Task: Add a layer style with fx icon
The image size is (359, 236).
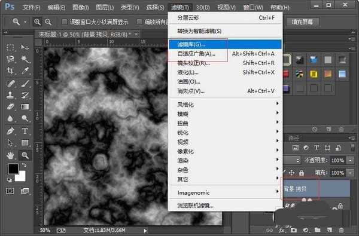Action: [282, 230]
